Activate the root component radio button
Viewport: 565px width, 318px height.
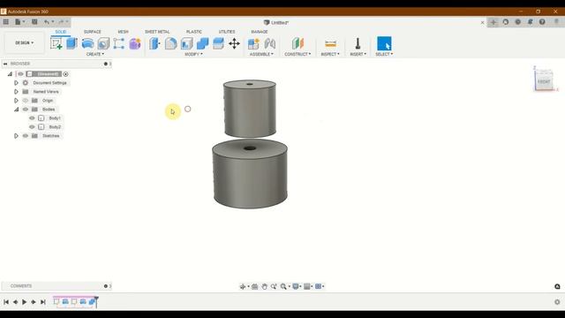(x=65, y=74)
